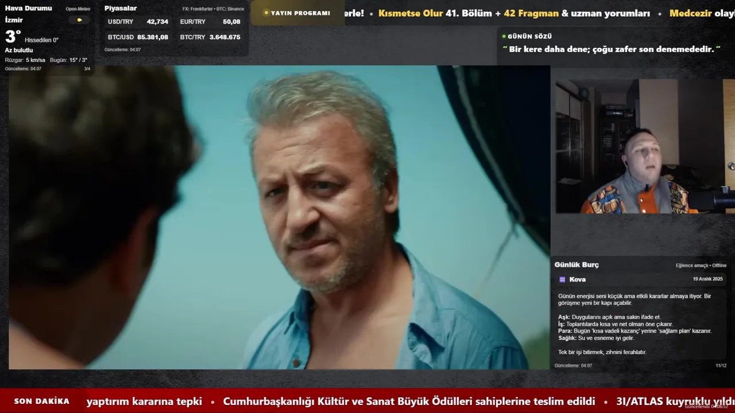Image resolution: width=735 pixels, height=413 pixels.
Task: Click the yellow dot in Yayın Programı
Action: pyautogui.click(x=266, y=13)
